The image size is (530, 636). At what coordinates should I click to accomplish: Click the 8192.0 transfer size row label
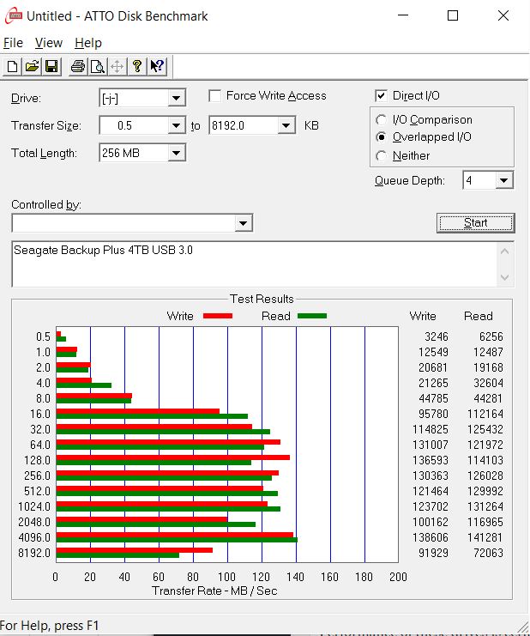[34, 553]
